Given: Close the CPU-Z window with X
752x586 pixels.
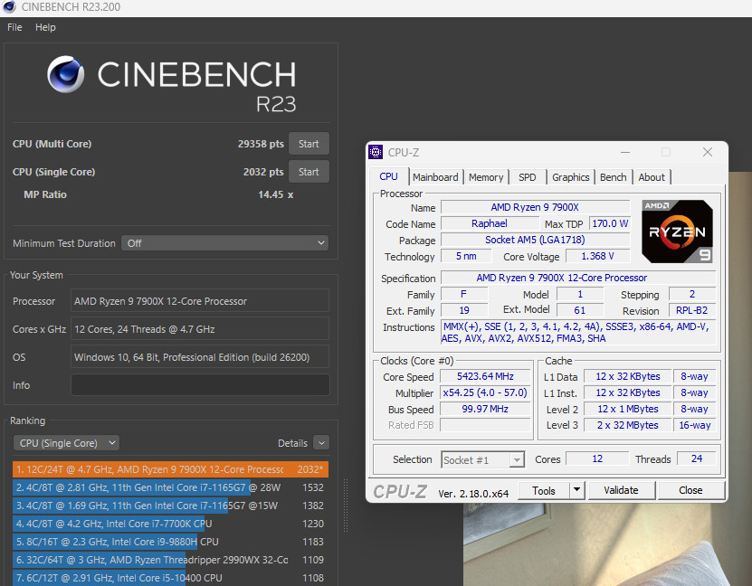Looking at the screenshot, I should [x=708, y=152].
